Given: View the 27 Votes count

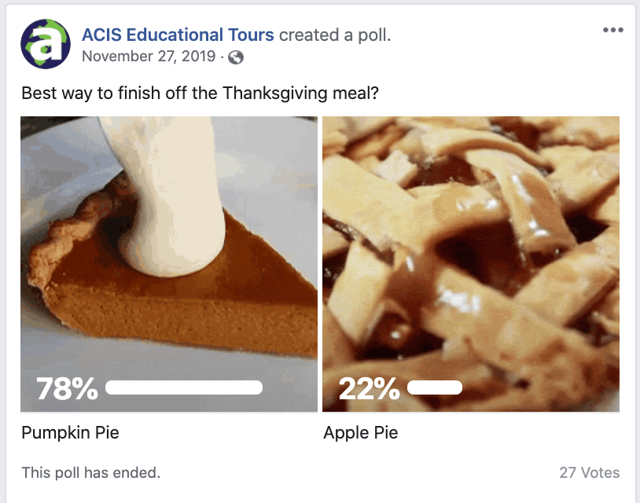Looking at the screenshot, I should [x=589, y=473].
